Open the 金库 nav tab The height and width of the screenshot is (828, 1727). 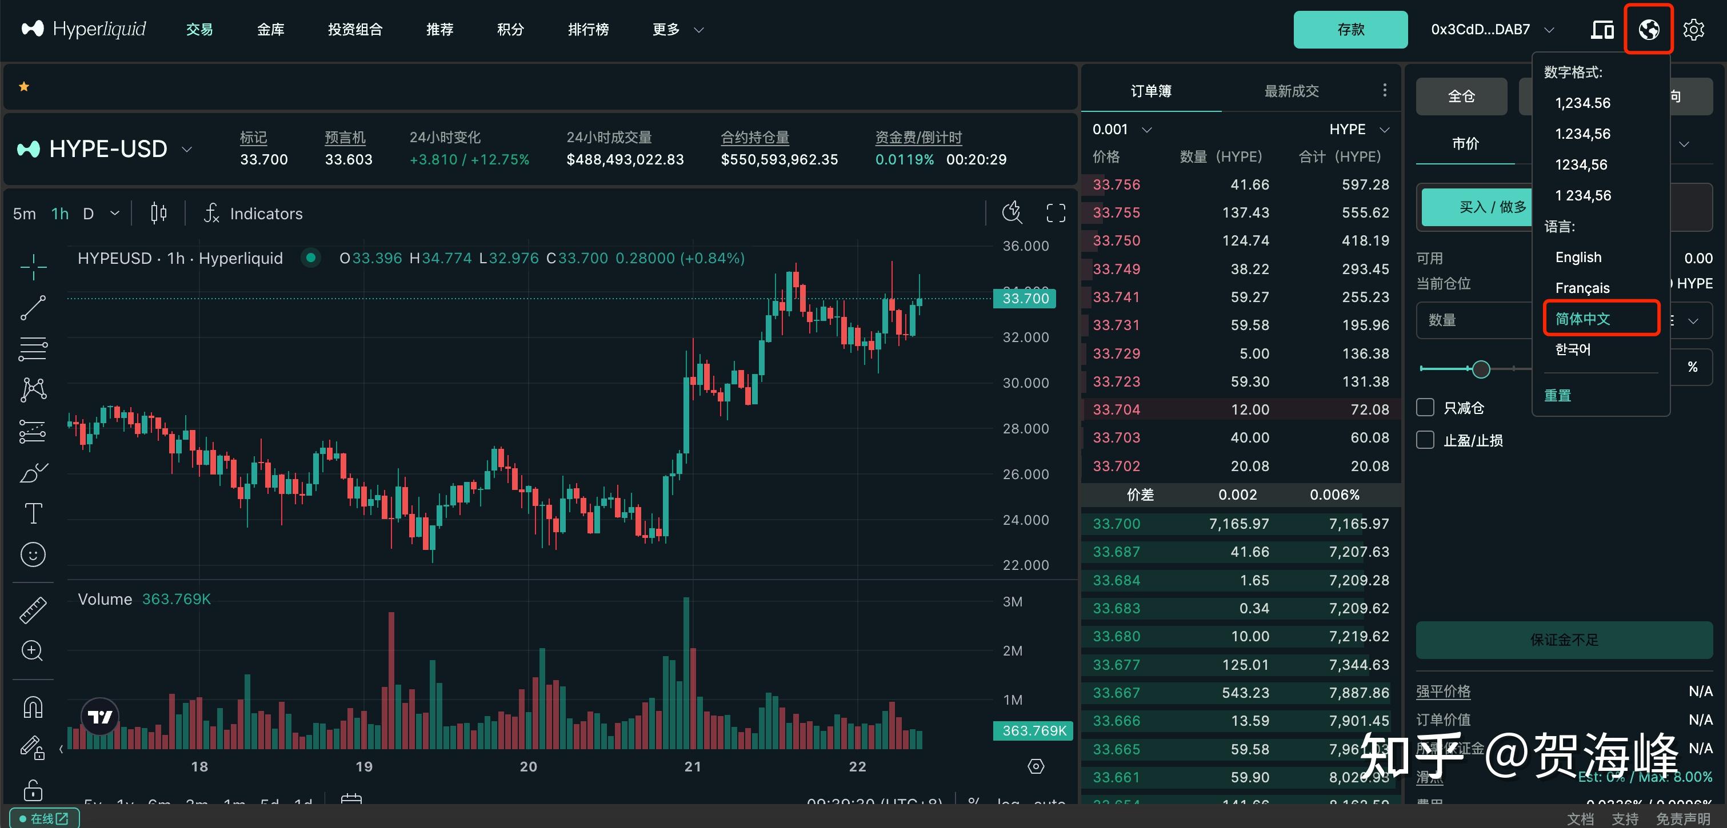[x=271, y=30]
